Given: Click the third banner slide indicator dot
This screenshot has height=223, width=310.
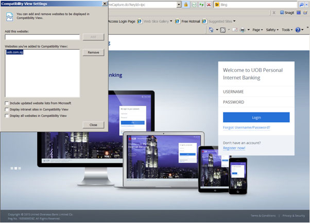Looking at the screenshot, I should [x=20, y=169].
